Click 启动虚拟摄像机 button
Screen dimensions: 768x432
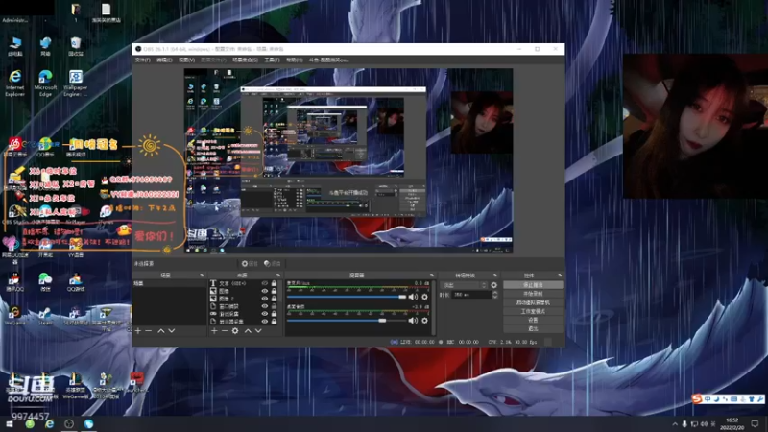(533, 302)
